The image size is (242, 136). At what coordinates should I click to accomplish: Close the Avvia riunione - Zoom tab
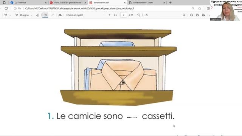click(164, 3)
